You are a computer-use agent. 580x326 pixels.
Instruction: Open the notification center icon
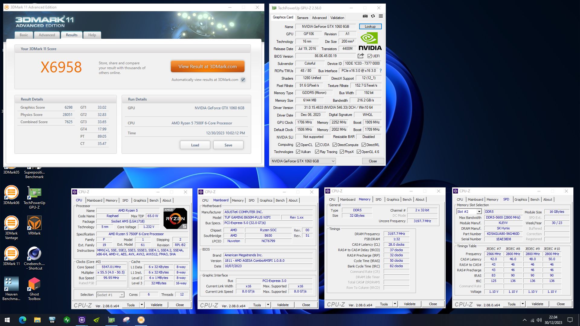570,320
